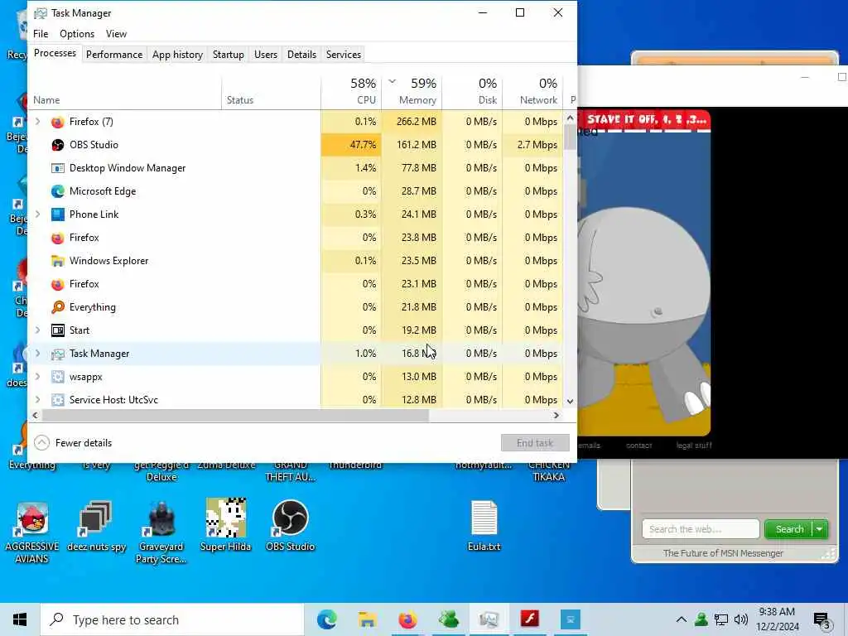Image resolution: width=848 pixels, height=636 pixels.
Task: Select OBS Studio desktop shortcut
Action: (291, 525)
